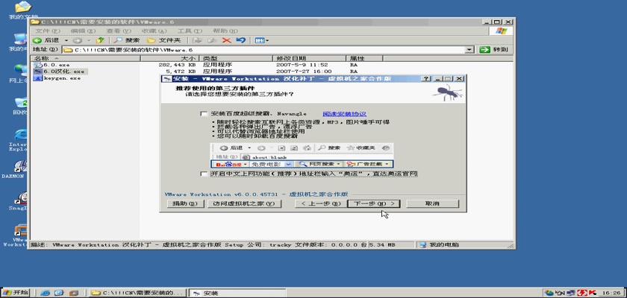The height and width of the screenshot is (298, 627).
Task: Click the third quick launch icon
Action: [x=73, y=293]
